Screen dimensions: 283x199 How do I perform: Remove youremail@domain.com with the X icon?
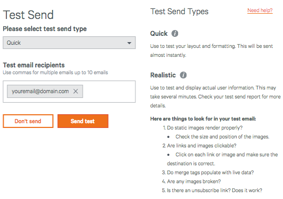click(x=75, y=92)
